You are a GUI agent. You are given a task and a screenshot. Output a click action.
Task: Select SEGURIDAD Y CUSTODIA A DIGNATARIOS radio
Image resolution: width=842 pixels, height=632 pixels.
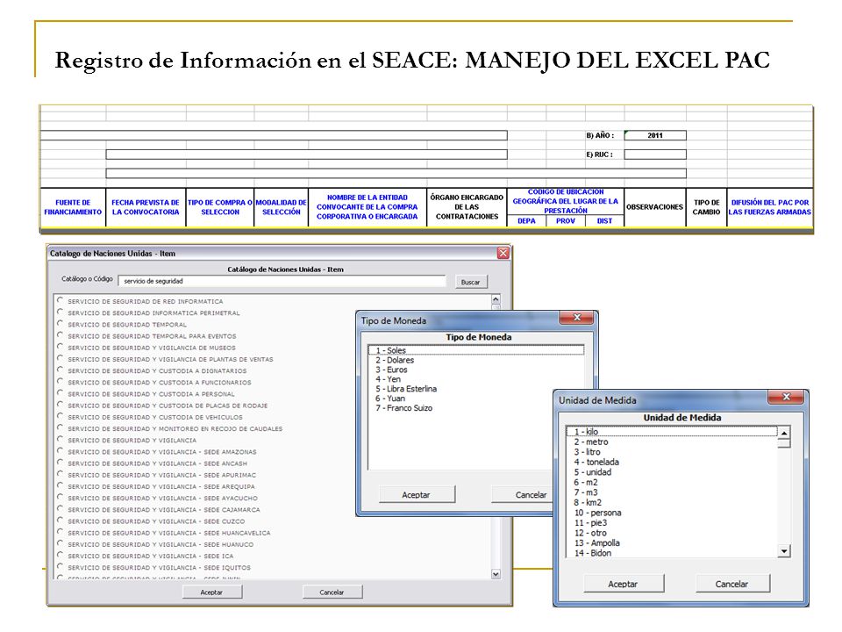61,370
